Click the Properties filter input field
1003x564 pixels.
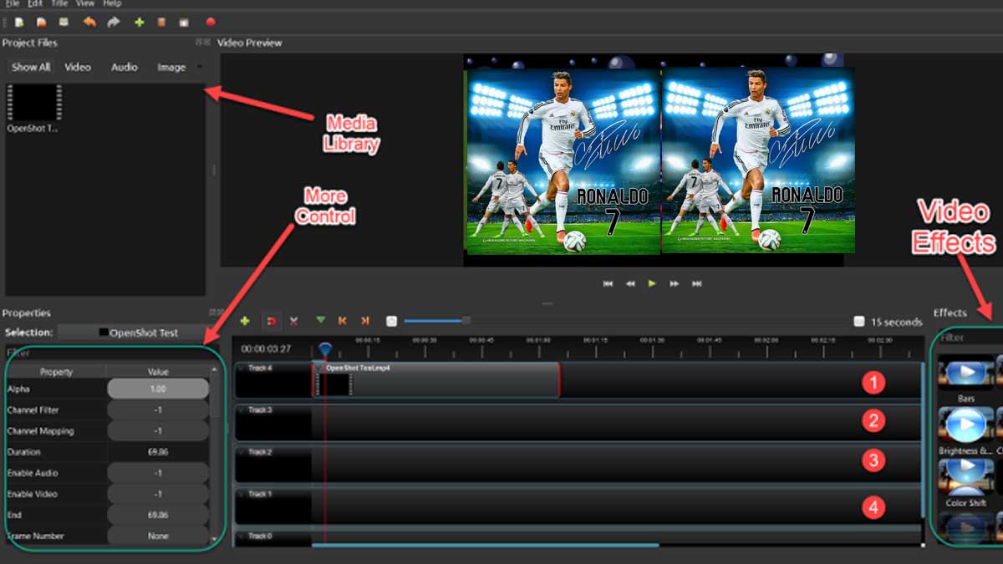coord(110,353)
